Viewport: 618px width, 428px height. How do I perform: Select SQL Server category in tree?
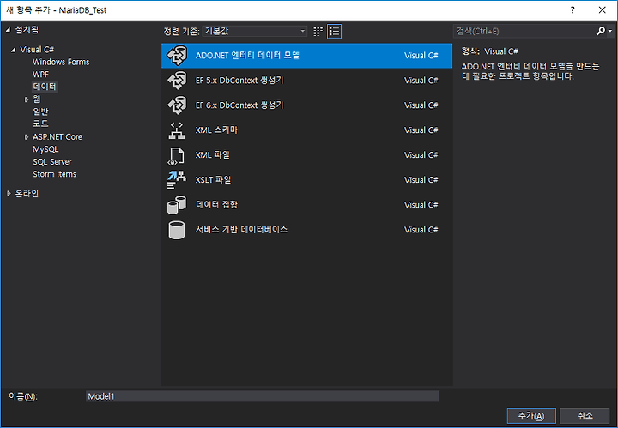tap(52, 162)
